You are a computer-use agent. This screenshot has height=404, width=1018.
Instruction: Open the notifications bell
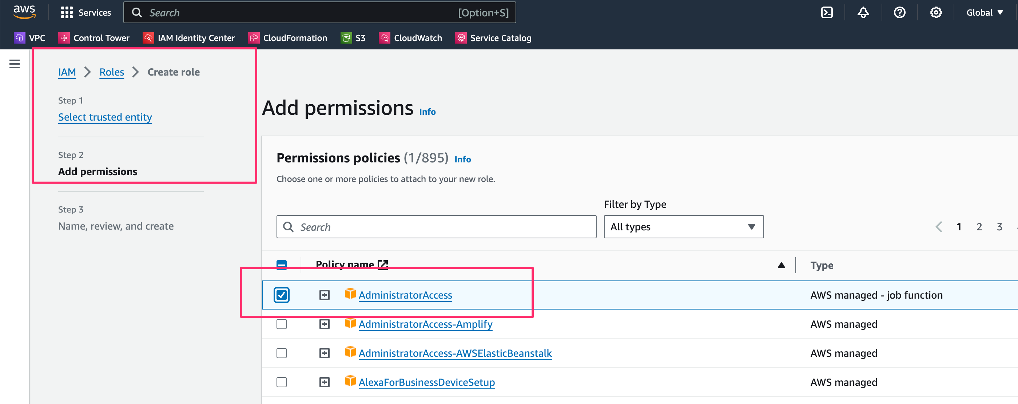[x=863, y=13]
